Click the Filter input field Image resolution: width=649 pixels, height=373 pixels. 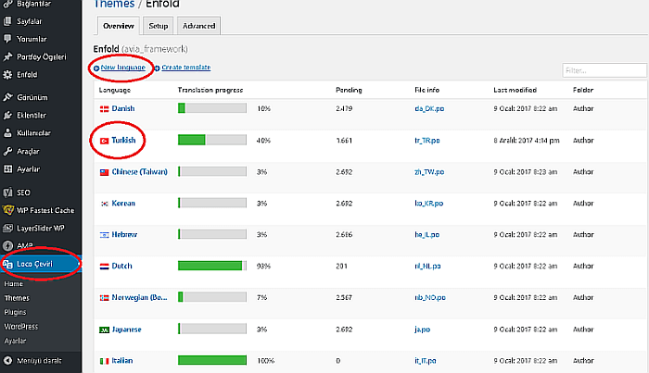[604, 70]
